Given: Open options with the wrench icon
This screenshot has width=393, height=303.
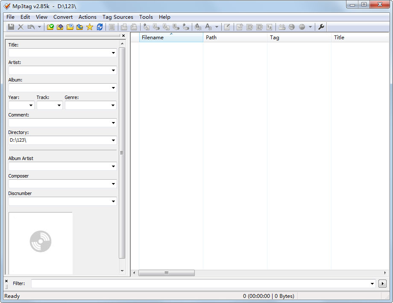Looking at the screenshot, I should pyautogui.click(x=321, y=27).
